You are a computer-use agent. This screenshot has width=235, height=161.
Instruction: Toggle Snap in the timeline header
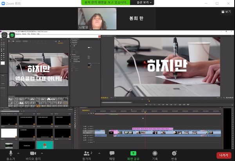pos(89,113)
